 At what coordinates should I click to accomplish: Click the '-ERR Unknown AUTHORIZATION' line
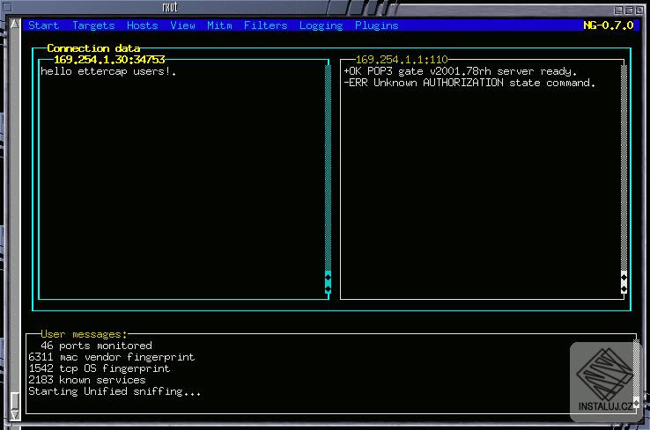click(x=469, y=83)
